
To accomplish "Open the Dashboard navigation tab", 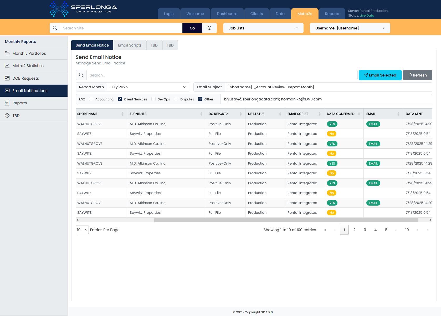I will pyautogui.click(x=227, y=14).
